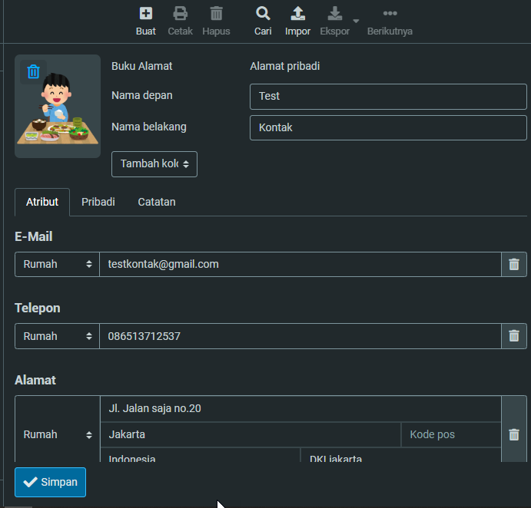Image resolution: width=531 pixels, height=508 pixels.
Task: Click the Nama depan input field
Action: 388,97
